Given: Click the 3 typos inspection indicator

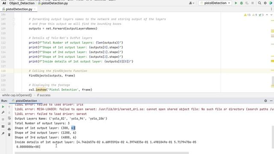Looking at the screenshot, I should point(261,15).
